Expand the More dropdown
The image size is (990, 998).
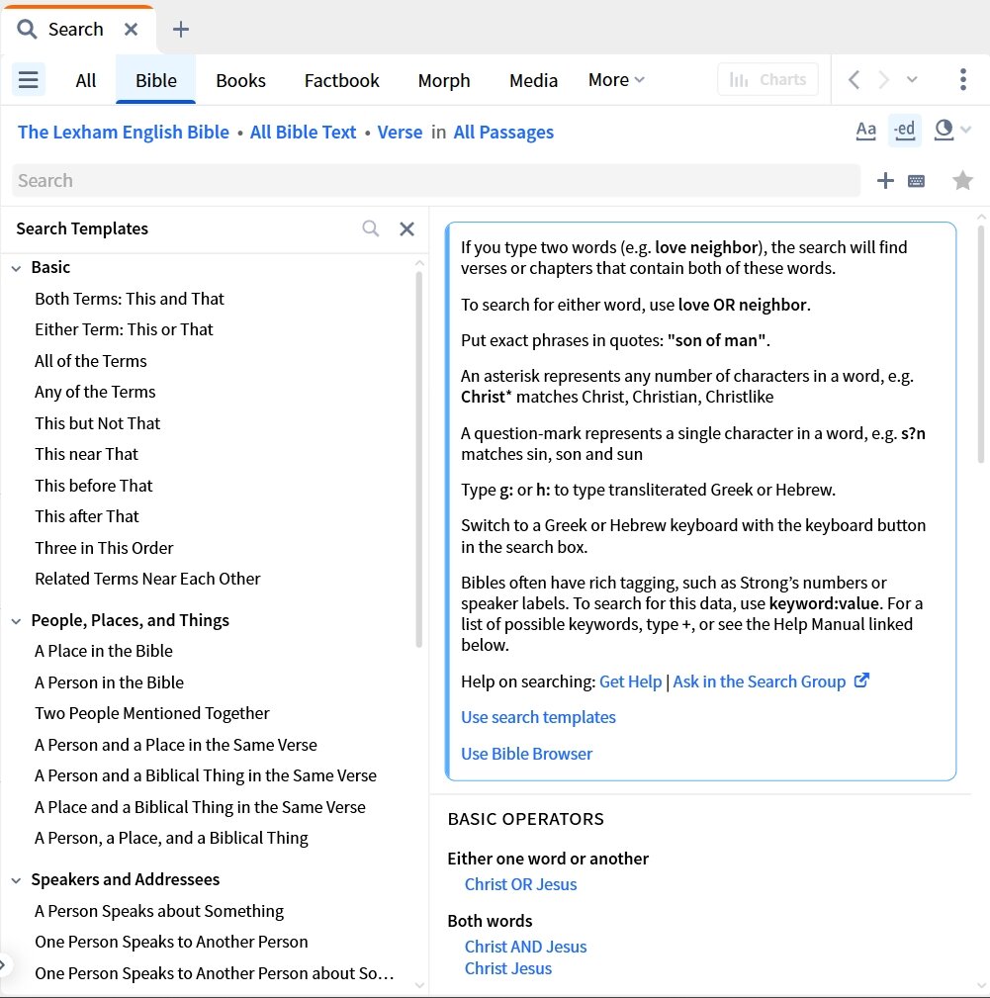[x=616, y=80]
